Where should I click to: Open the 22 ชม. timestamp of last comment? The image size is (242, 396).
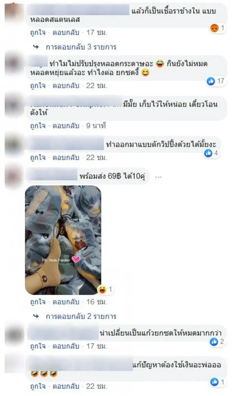[97, 386]
